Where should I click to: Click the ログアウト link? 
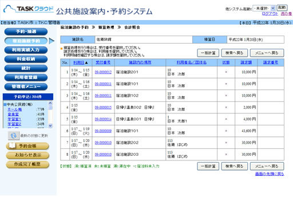point(270,14)
